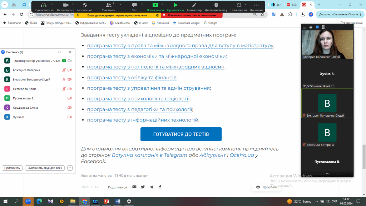Switch video panel to gallery grid view

pos(323,27)
